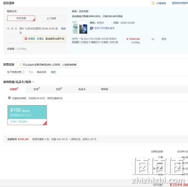
Task: Toggle the 优惠组合推荐 checkbox
Action: click(x=9, y=98)
